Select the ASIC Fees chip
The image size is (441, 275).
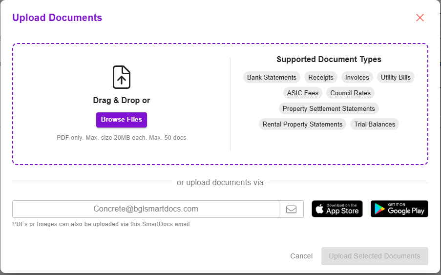[303, 93]
